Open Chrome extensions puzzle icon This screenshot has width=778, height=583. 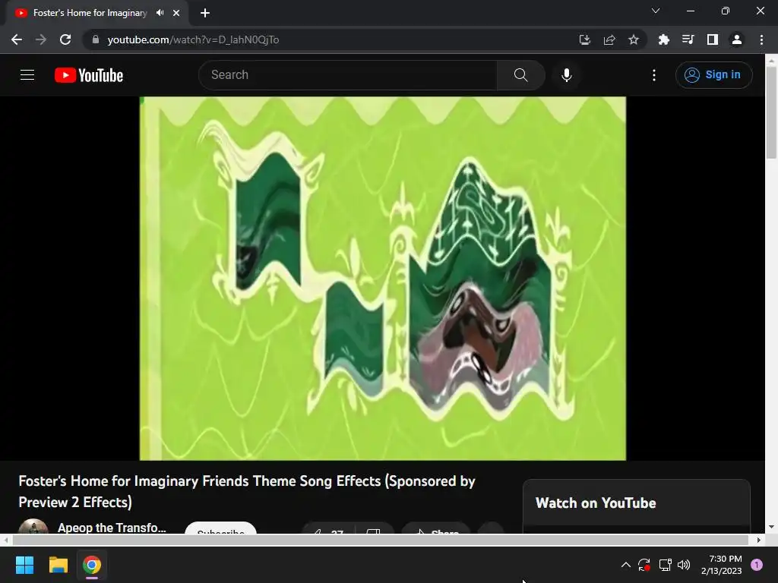pos(663,39)
